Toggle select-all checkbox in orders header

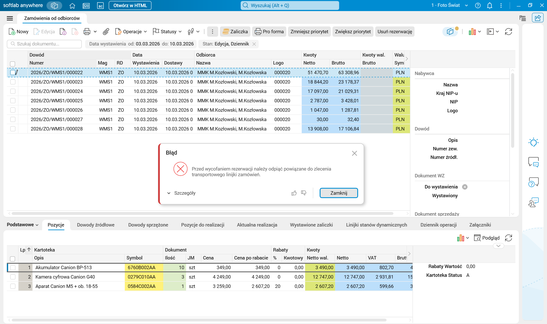point(13,64)
